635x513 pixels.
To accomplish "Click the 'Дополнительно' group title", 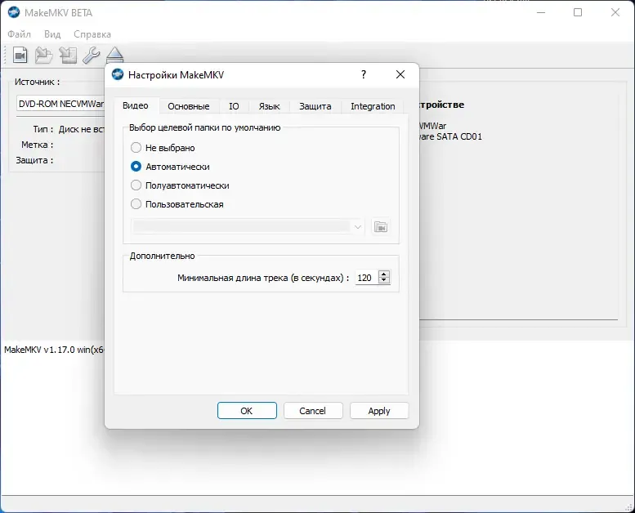I will 162,256.
